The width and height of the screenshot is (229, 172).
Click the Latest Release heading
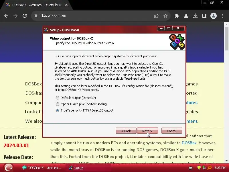pyautogui.click(x=20, y=137)
